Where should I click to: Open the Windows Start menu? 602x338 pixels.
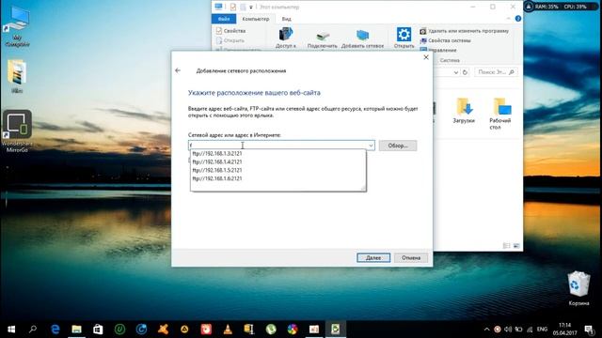tap(11, 330)
